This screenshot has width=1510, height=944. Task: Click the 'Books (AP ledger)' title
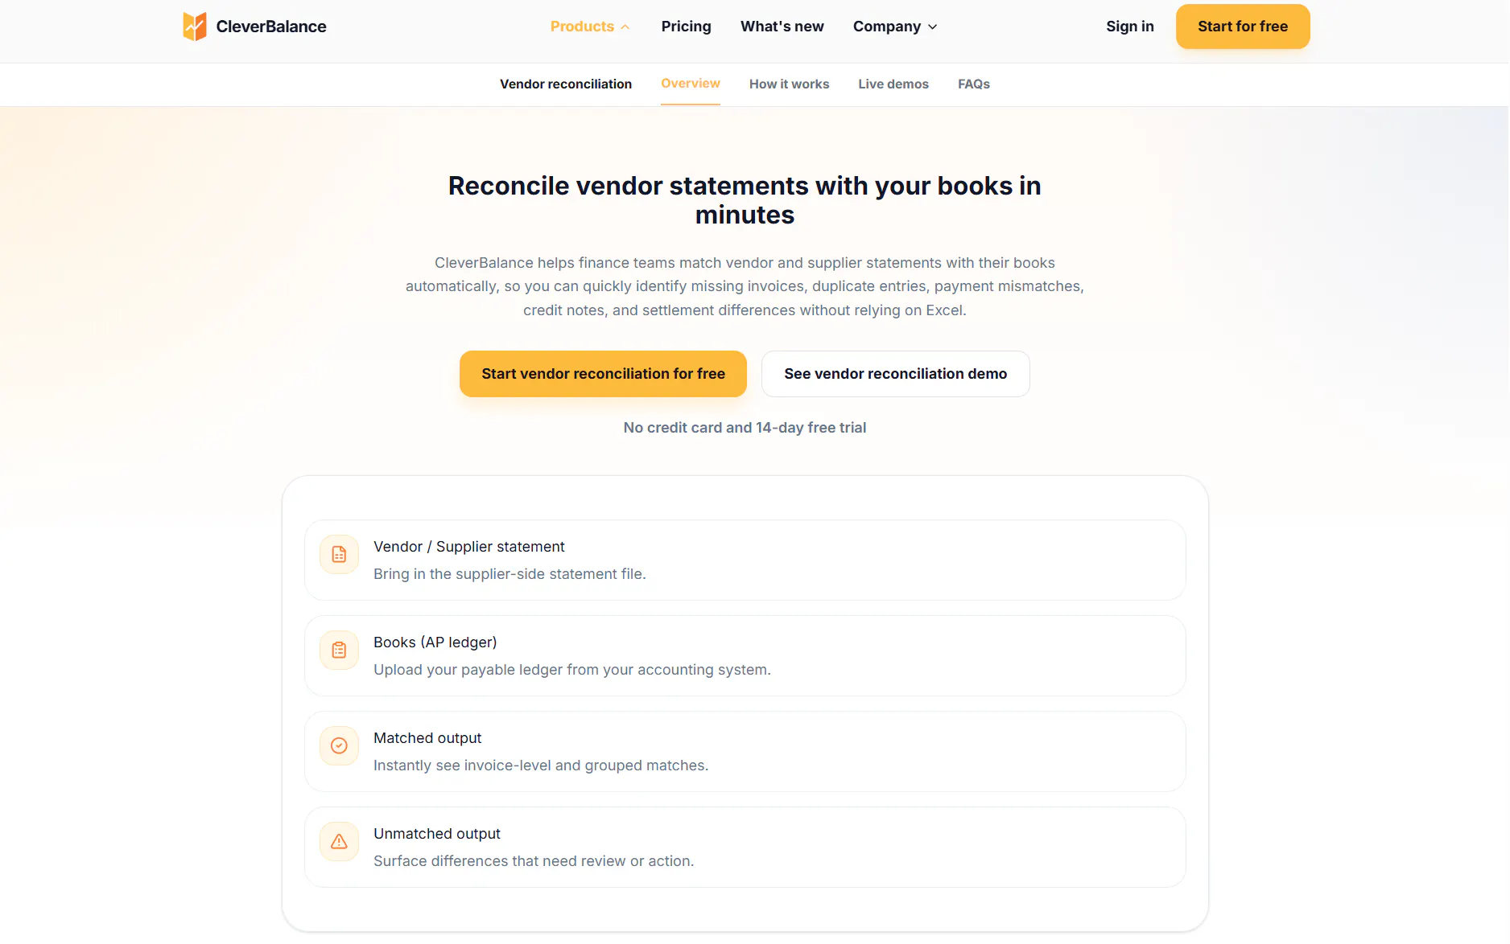coord(435,642)
